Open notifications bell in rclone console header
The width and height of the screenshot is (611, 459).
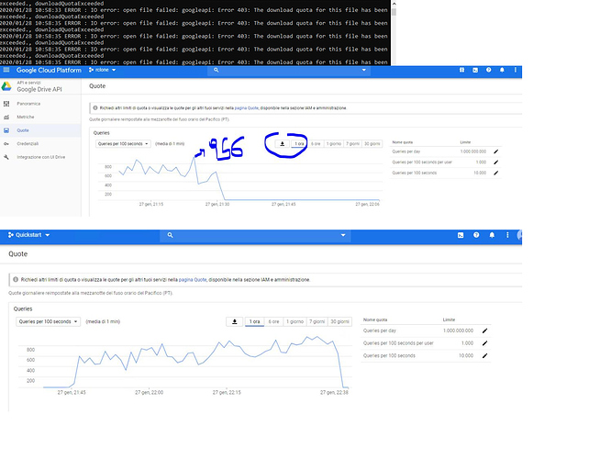coord(502,70)
